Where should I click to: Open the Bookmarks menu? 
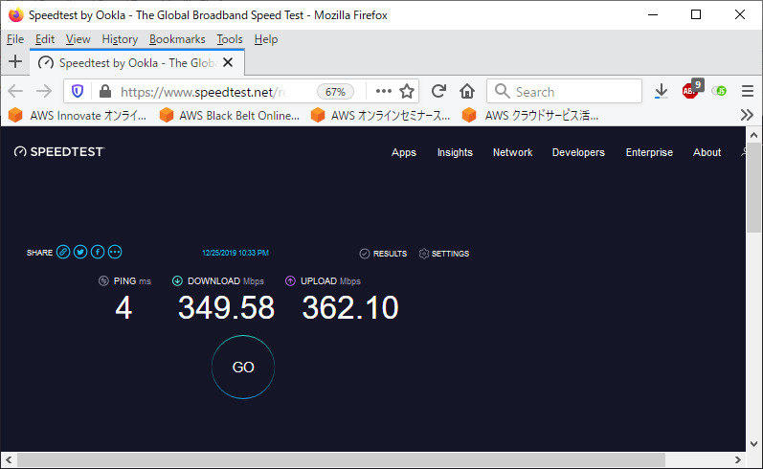pos(177,39)
